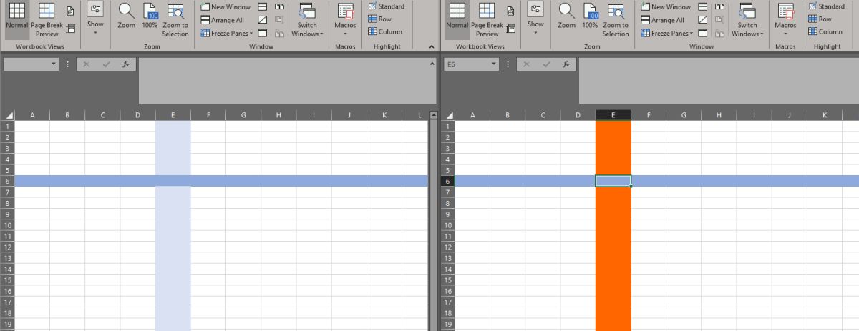Image resolution: width=859 pixels, height=331 pixels.
Task: Click Arrange All in the right window
Action: [663, 20]
